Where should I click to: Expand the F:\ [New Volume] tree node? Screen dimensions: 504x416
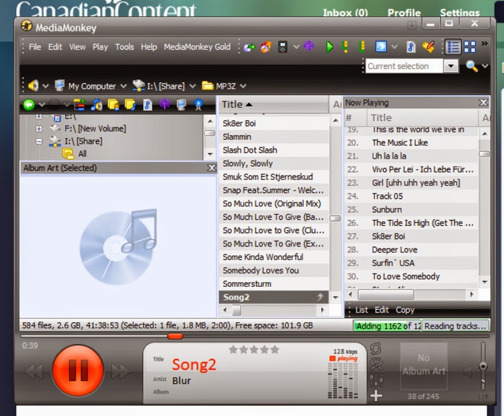[x=39, y=128]
